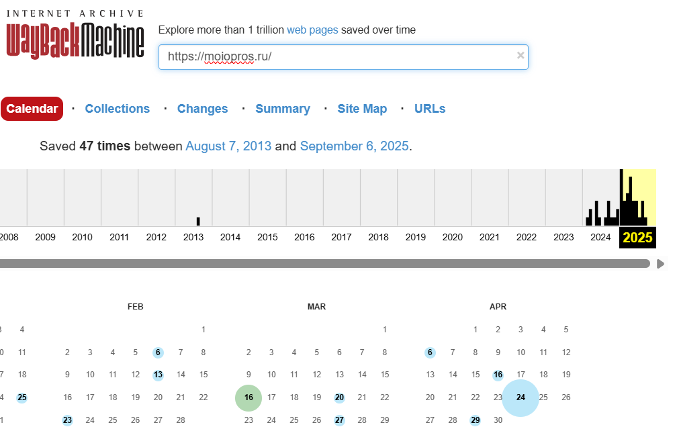675x429 pixels.
Task: Switch to the Collections tab
Action: click(117, 109)
